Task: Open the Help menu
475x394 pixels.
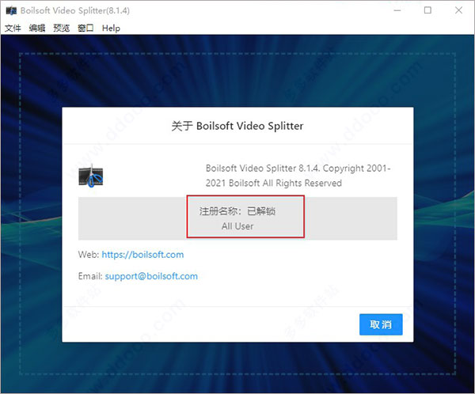Action: coord(111,28)
